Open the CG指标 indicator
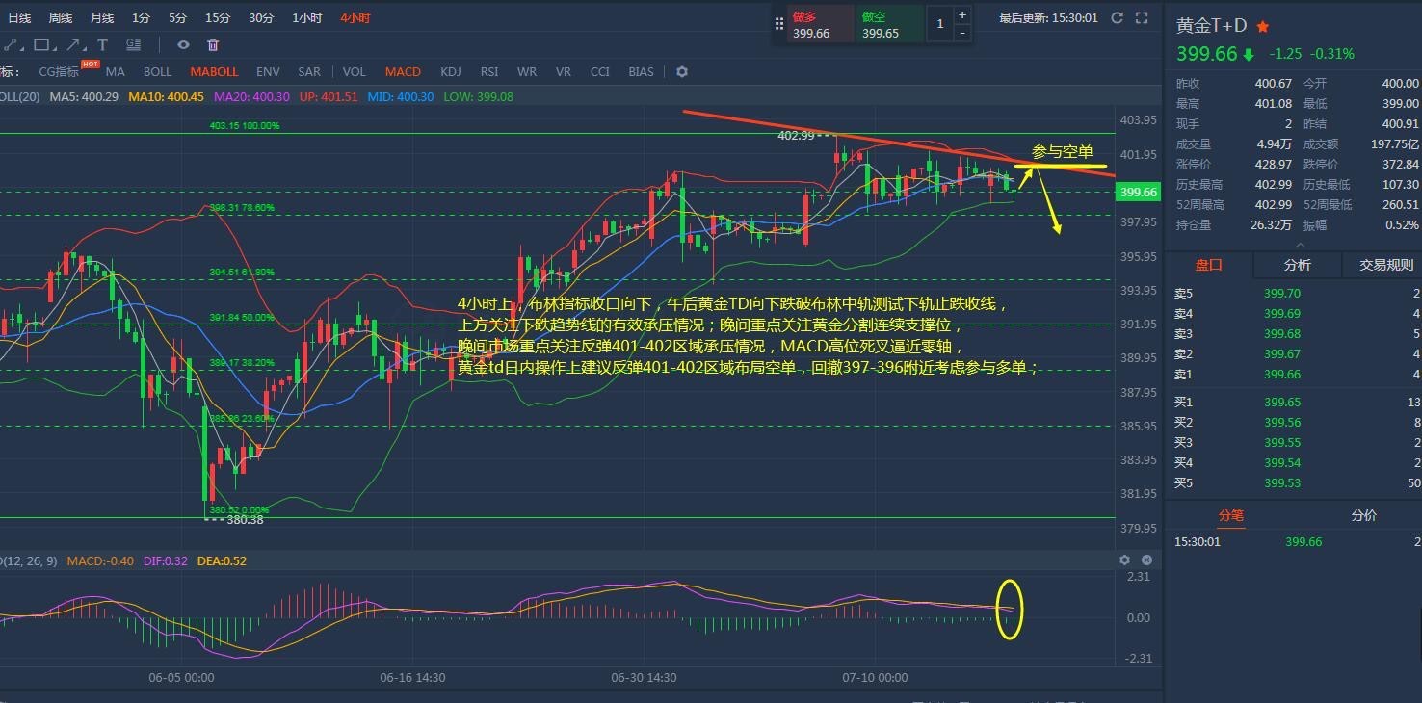Viewport: 1422px width, 703px height. pyautogui.click(x=59, y=72)
